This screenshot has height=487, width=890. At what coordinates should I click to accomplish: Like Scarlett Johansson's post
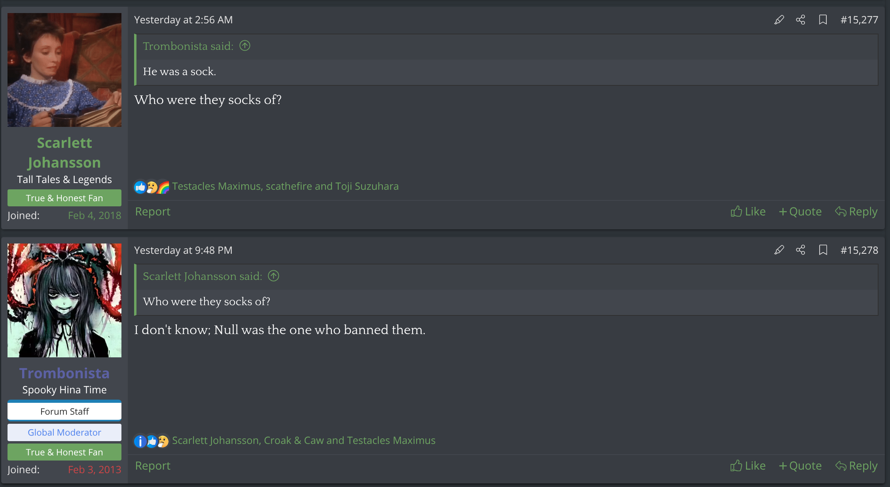[748, 211]
